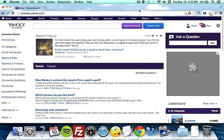Screen dimensions: 224x140
Task: Open the All English questions dropdown
Action: (x=147, y=73)
